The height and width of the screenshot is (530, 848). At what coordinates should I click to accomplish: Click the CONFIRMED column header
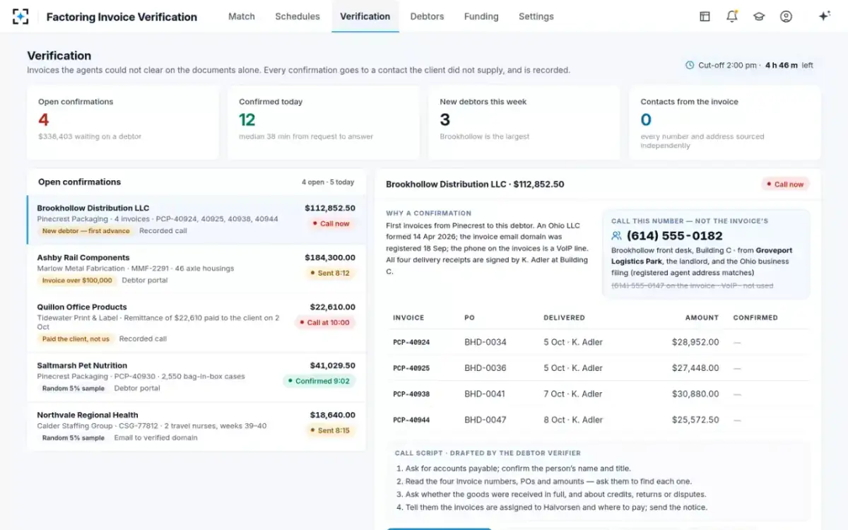(x=755, y=318)
